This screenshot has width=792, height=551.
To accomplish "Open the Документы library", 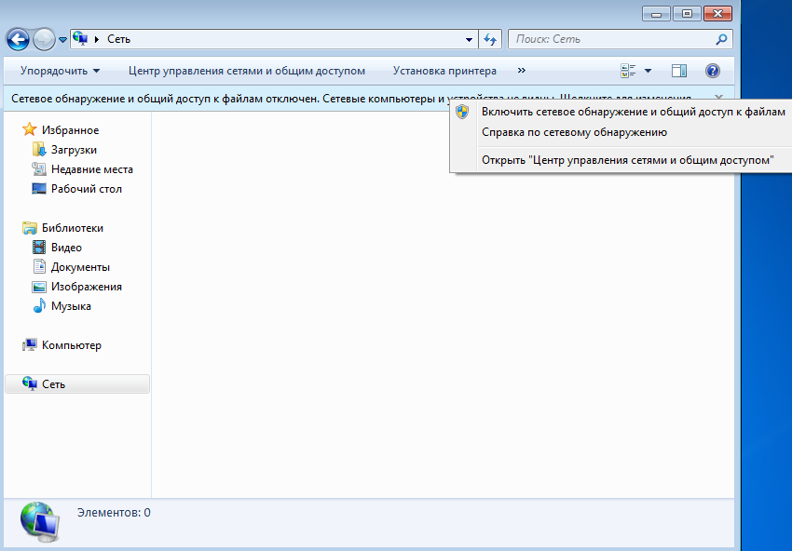I will click(x=80, y=267).
